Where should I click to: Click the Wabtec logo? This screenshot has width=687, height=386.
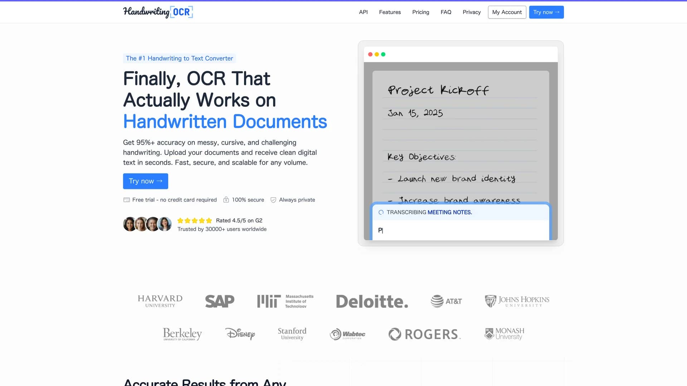tap(347, 334)
